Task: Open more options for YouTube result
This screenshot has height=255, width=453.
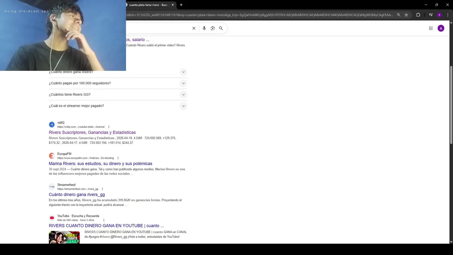Action: coord(104,220)
